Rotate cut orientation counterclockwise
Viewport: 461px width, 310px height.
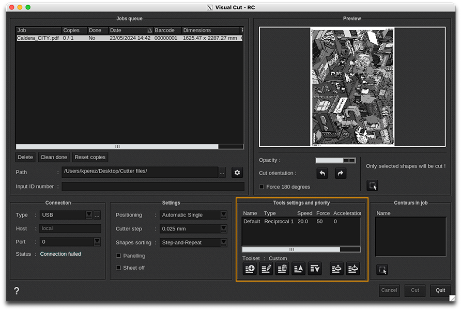pyautogui.click(x=322, y=174)
